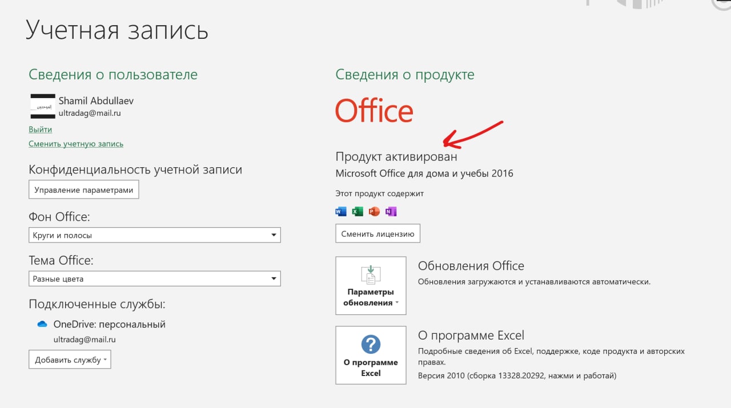The width and height of the screenshot is (731, 408).
Task: Click the OneNote app icon
Action: coord(391,212)
